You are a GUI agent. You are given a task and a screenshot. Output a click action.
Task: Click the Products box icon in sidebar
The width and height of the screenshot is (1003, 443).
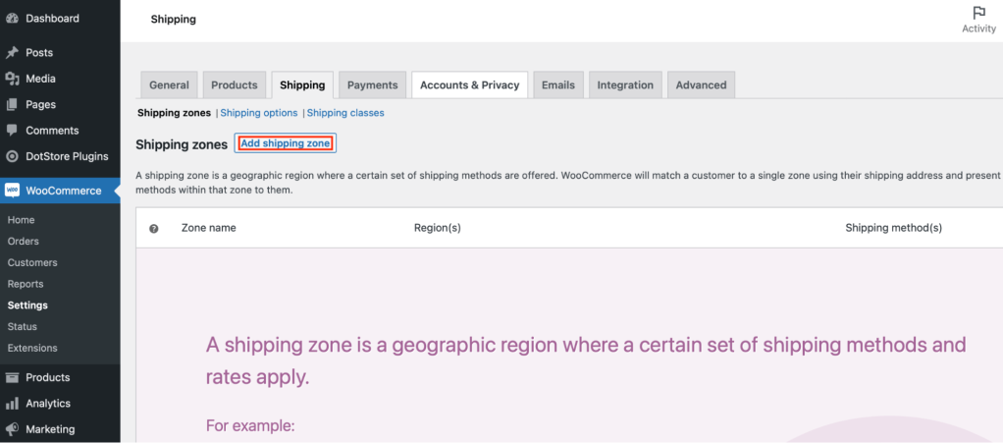(x=12, y=378)
